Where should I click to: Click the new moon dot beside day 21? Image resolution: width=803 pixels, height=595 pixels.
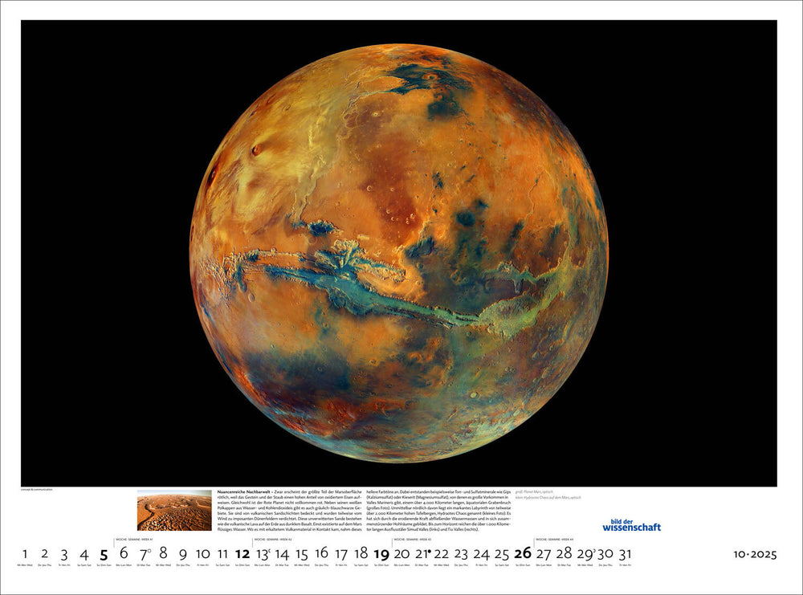tap(430, 550)
